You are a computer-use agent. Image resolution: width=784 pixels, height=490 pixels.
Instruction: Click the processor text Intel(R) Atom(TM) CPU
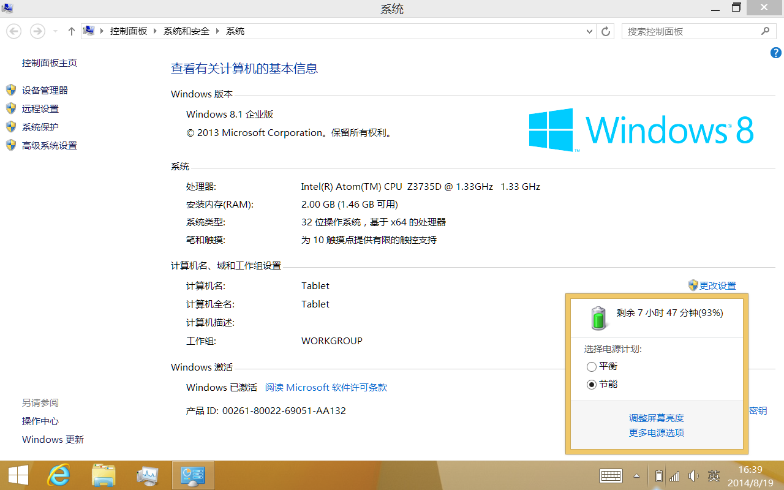[352, 187]
